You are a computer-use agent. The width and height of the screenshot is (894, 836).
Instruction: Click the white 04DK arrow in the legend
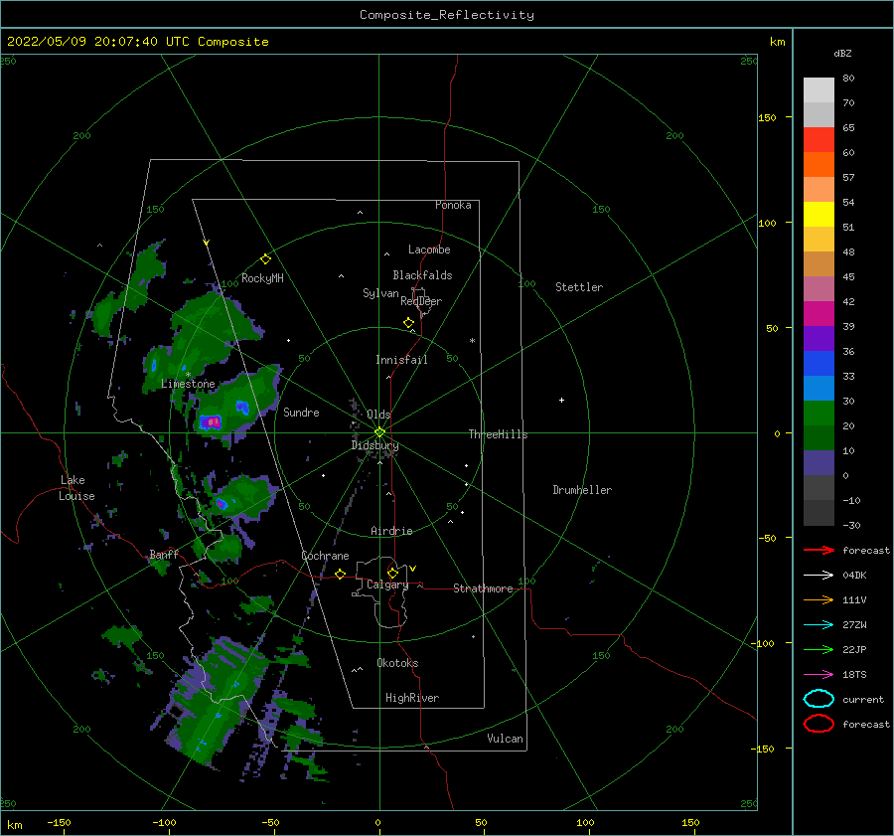tap(819, 575)
